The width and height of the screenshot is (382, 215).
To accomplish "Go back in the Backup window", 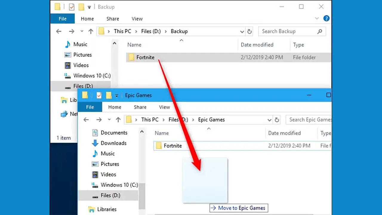I will pyautogui.click(x=59, y=31).
